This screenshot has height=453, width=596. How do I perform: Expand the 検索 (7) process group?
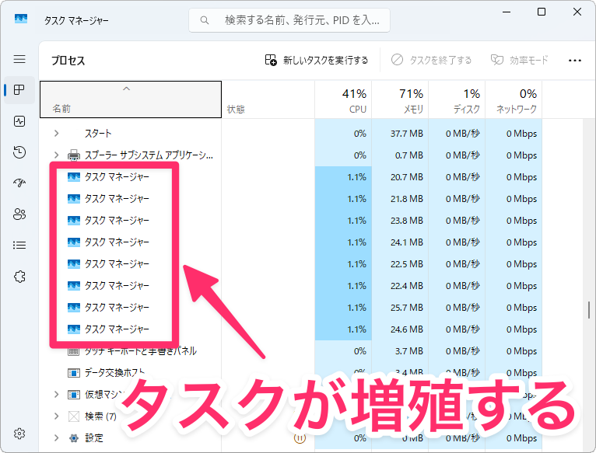point(56,416)
